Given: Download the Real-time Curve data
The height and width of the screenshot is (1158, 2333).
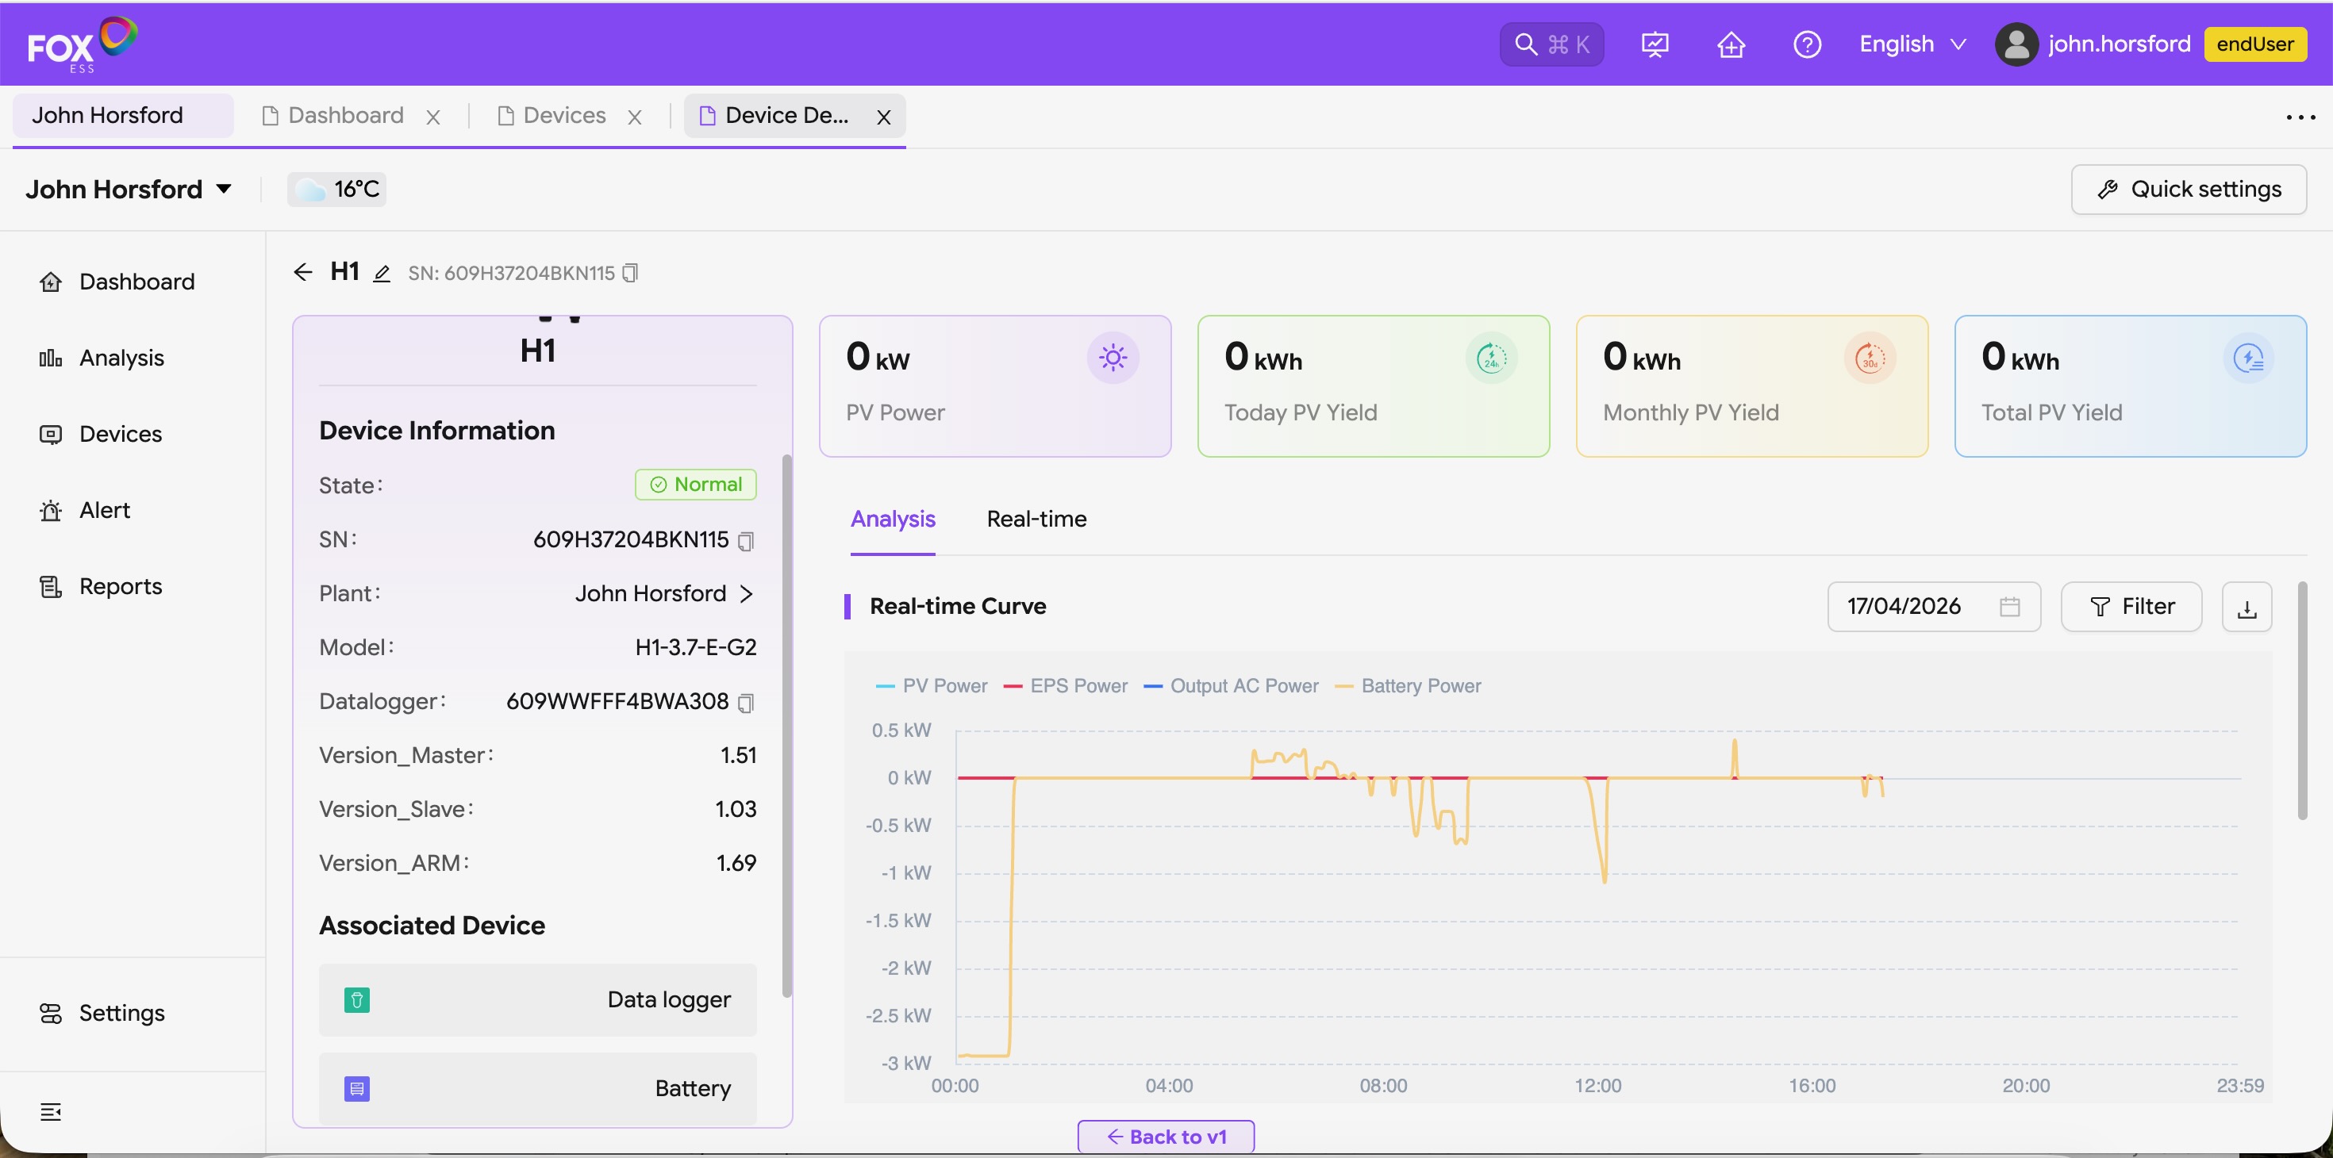Looking at the screenshot, I should (2246, 608).
